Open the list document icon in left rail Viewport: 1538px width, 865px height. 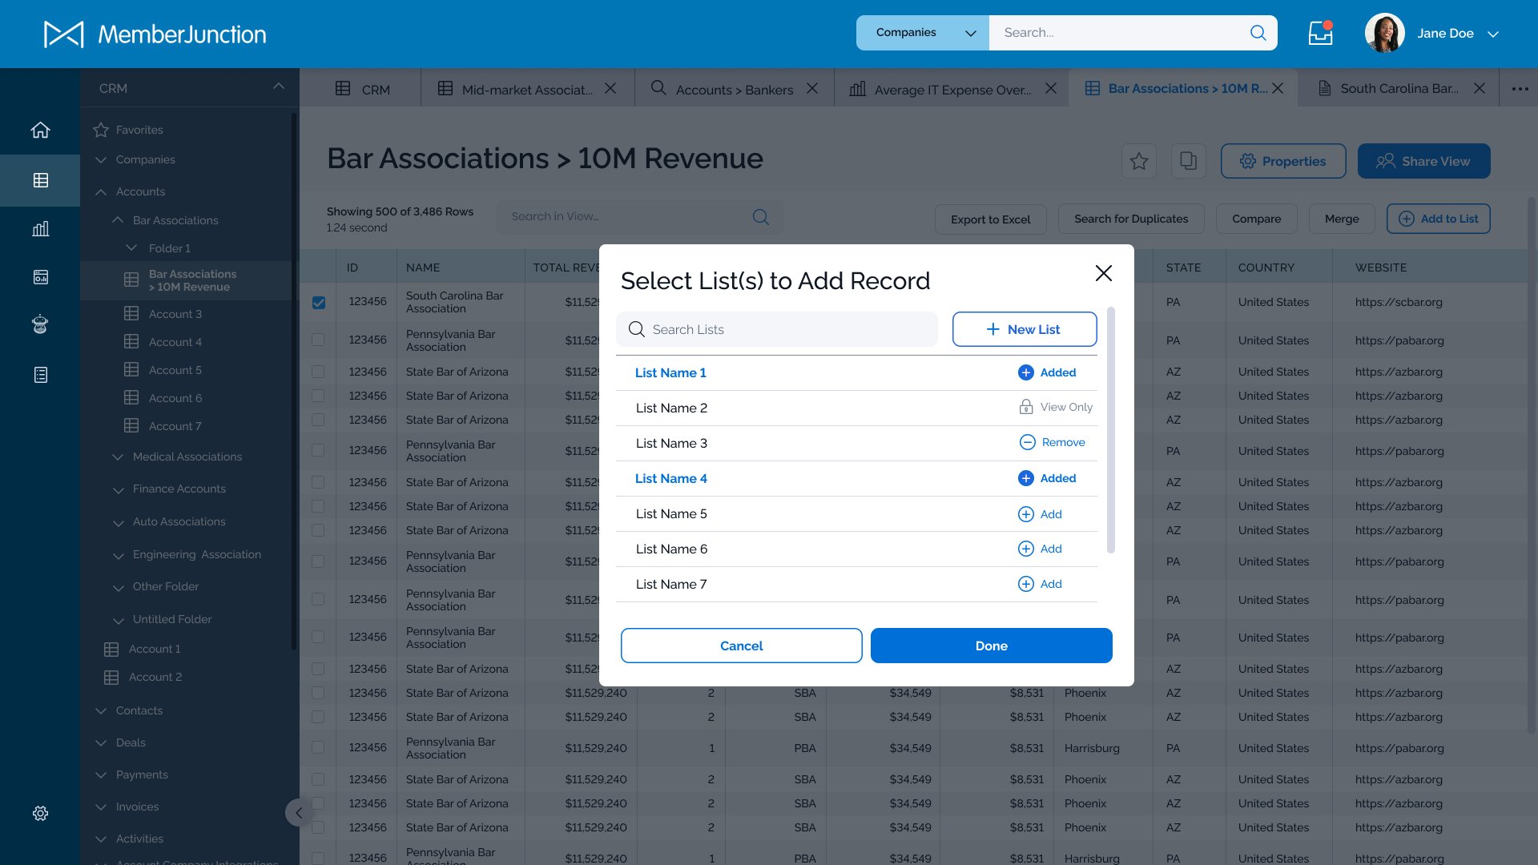40,374
